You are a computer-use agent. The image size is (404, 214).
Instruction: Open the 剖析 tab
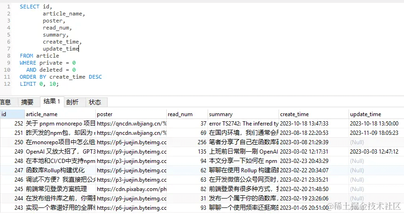point(72,102)
